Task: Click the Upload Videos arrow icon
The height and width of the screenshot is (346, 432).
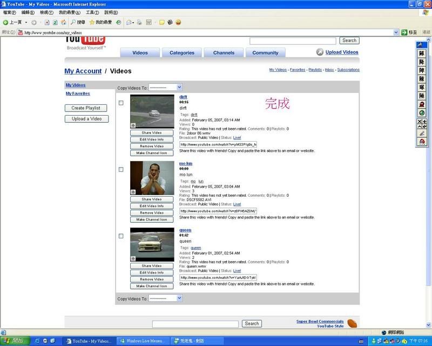Action: click(320, 52)
